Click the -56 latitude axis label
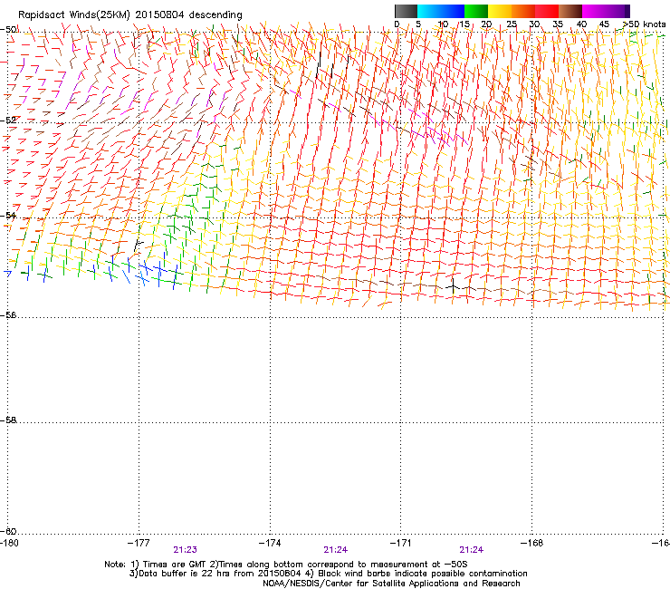The width and height of the screenshot is (670, 589). pyautogui.click(x=8, y=314)
